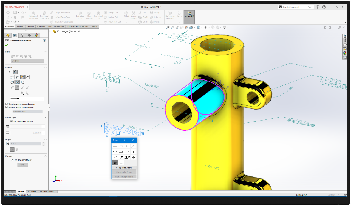Collapse the Format section
The height and width of the screenshot is (206, 351).
point(46,156)
